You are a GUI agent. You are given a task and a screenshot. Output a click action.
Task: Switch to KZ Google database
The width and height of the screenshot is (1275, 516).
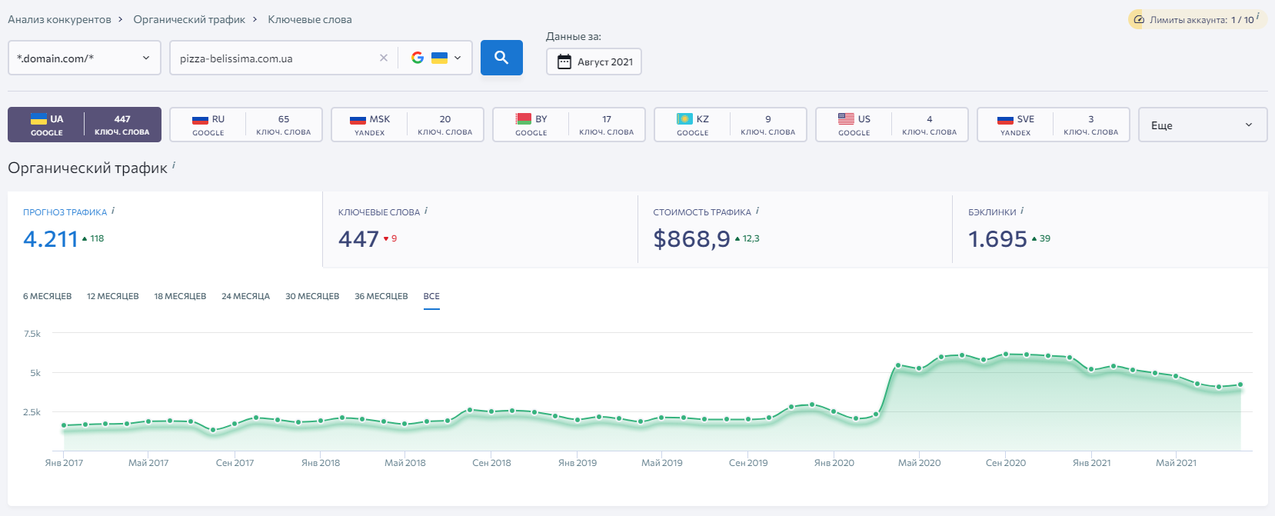click(x=731, y=125)
